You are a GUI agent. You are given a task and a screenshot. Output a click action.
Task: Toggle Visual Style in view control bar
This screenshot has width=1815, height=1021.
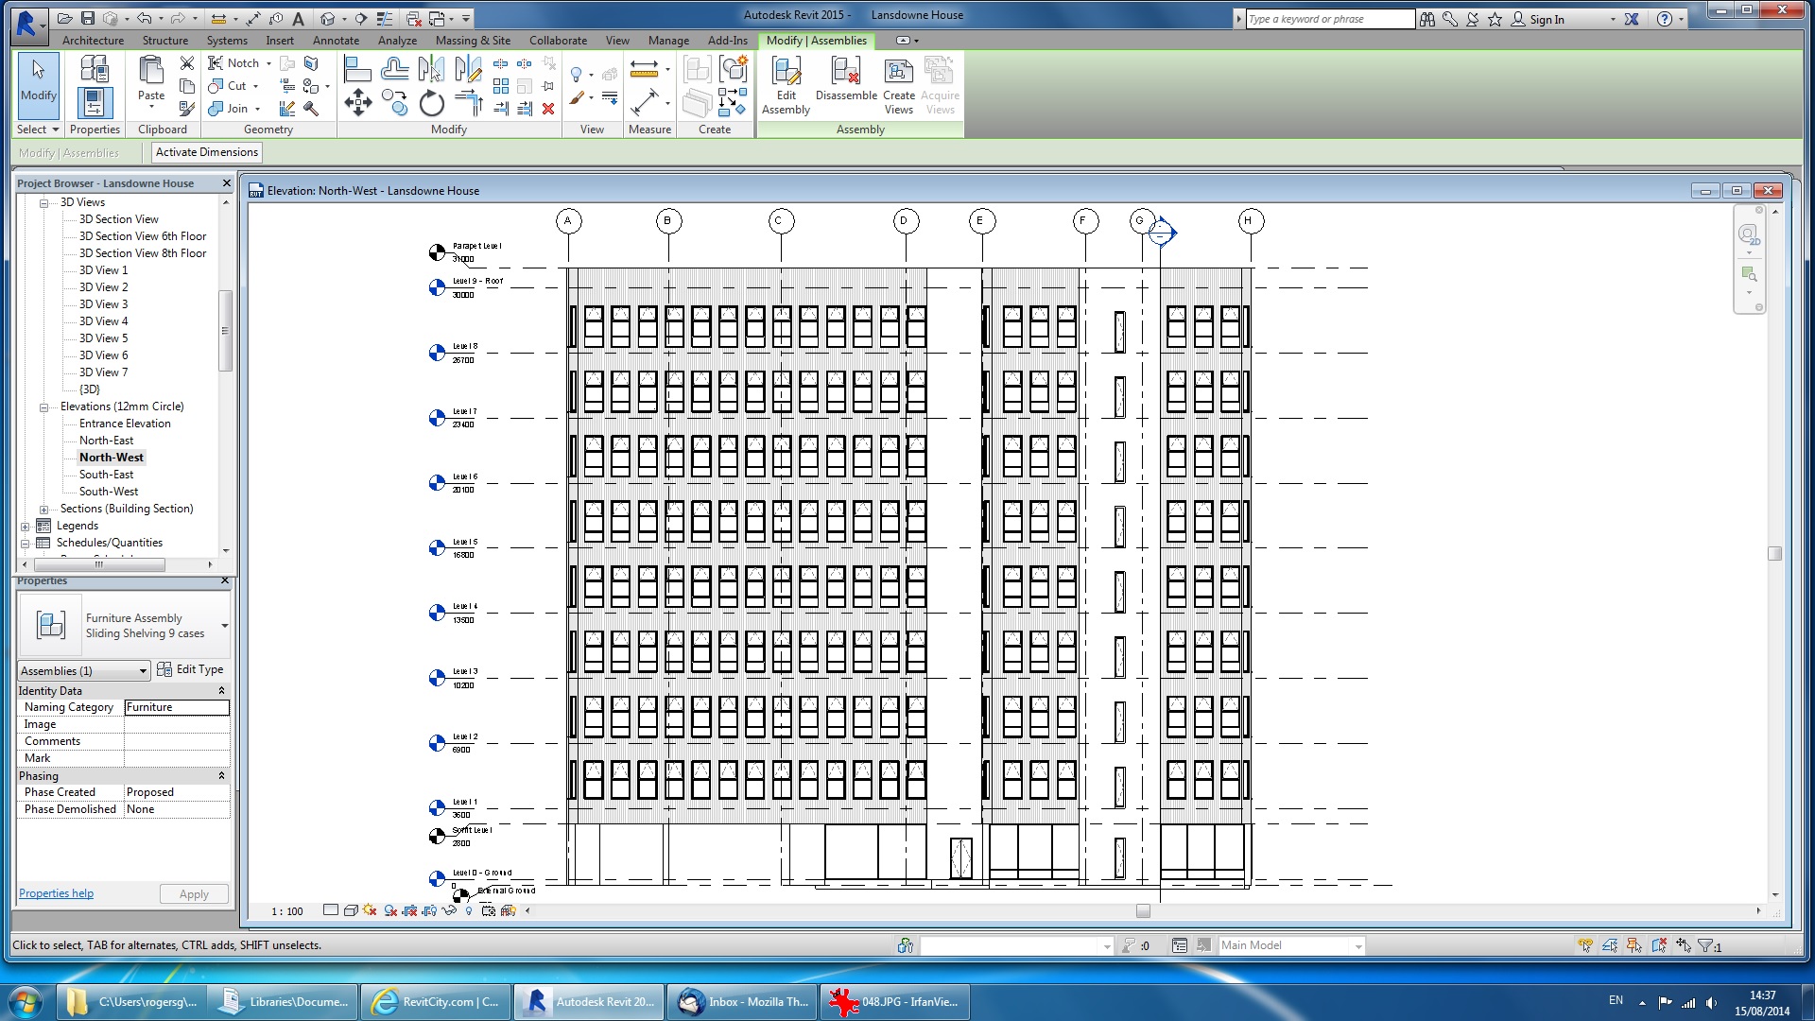pyautogui.click(x=351, y=910)
